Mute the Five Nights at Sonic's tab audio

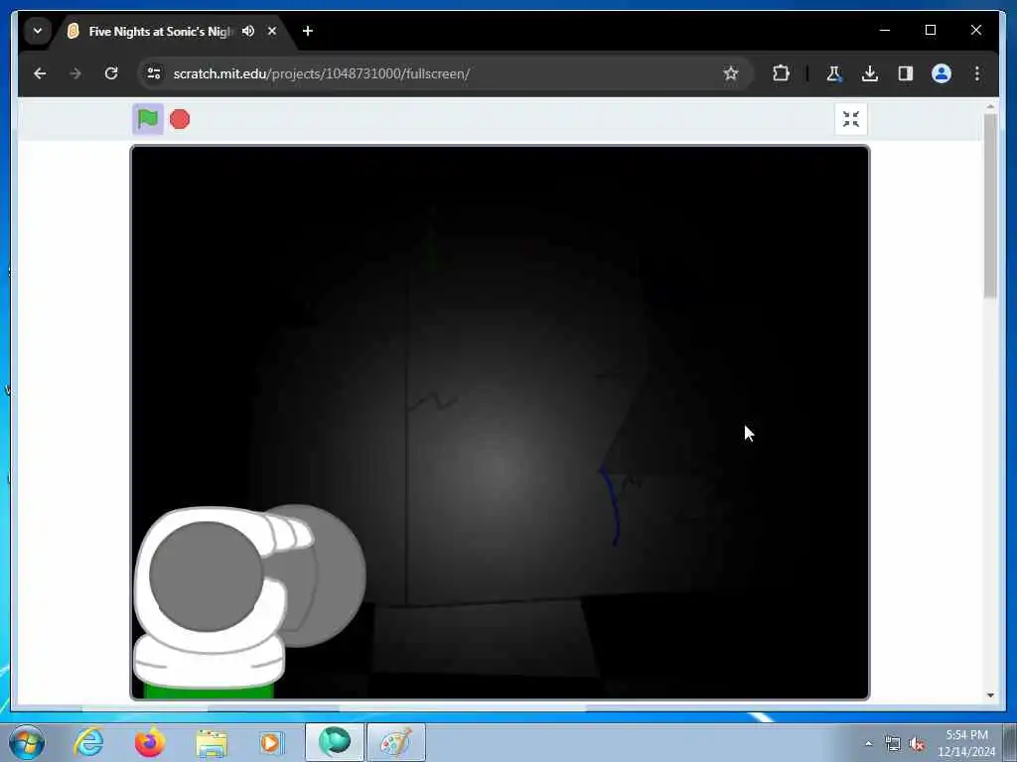[x=248, y=31]
